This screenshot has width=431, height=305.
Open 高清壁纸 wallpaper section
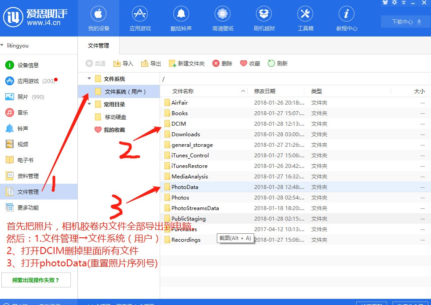coord(223,18)
